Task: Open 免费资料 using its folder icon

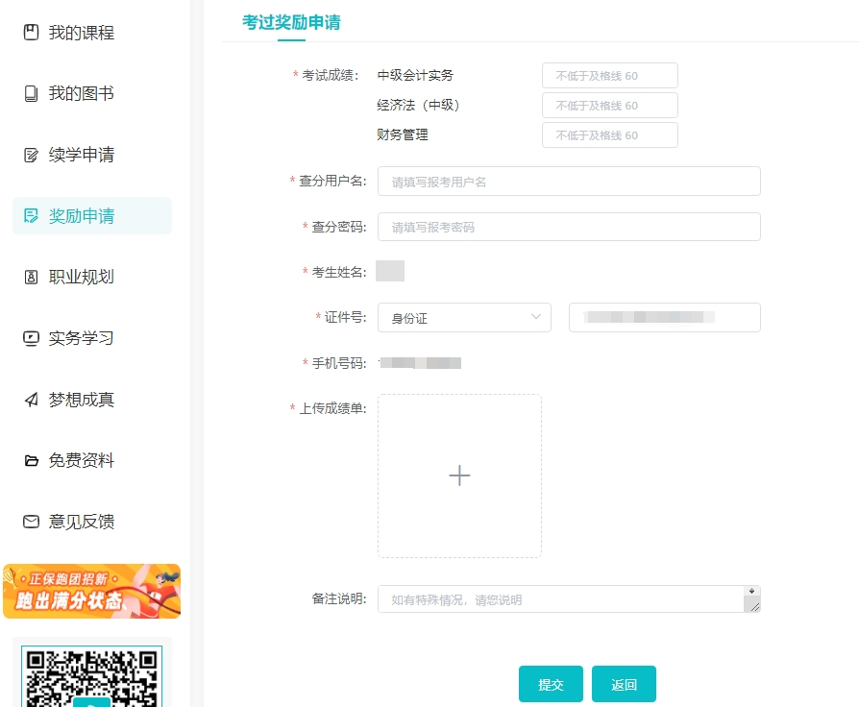Action: [x=29, y=460]
